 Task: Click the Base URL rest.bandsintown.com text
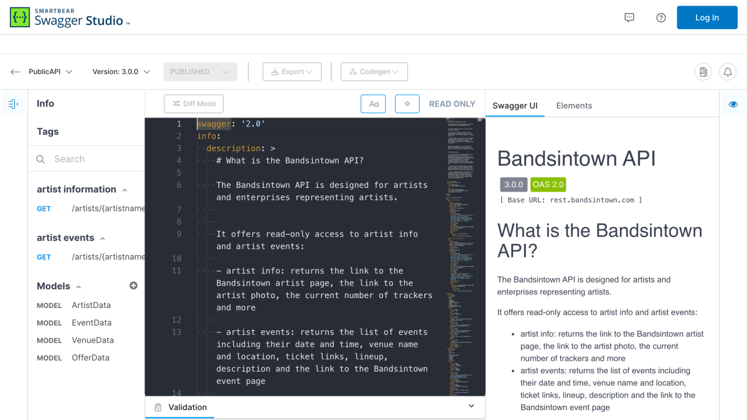pyautogui.click(x=571, y=200)
